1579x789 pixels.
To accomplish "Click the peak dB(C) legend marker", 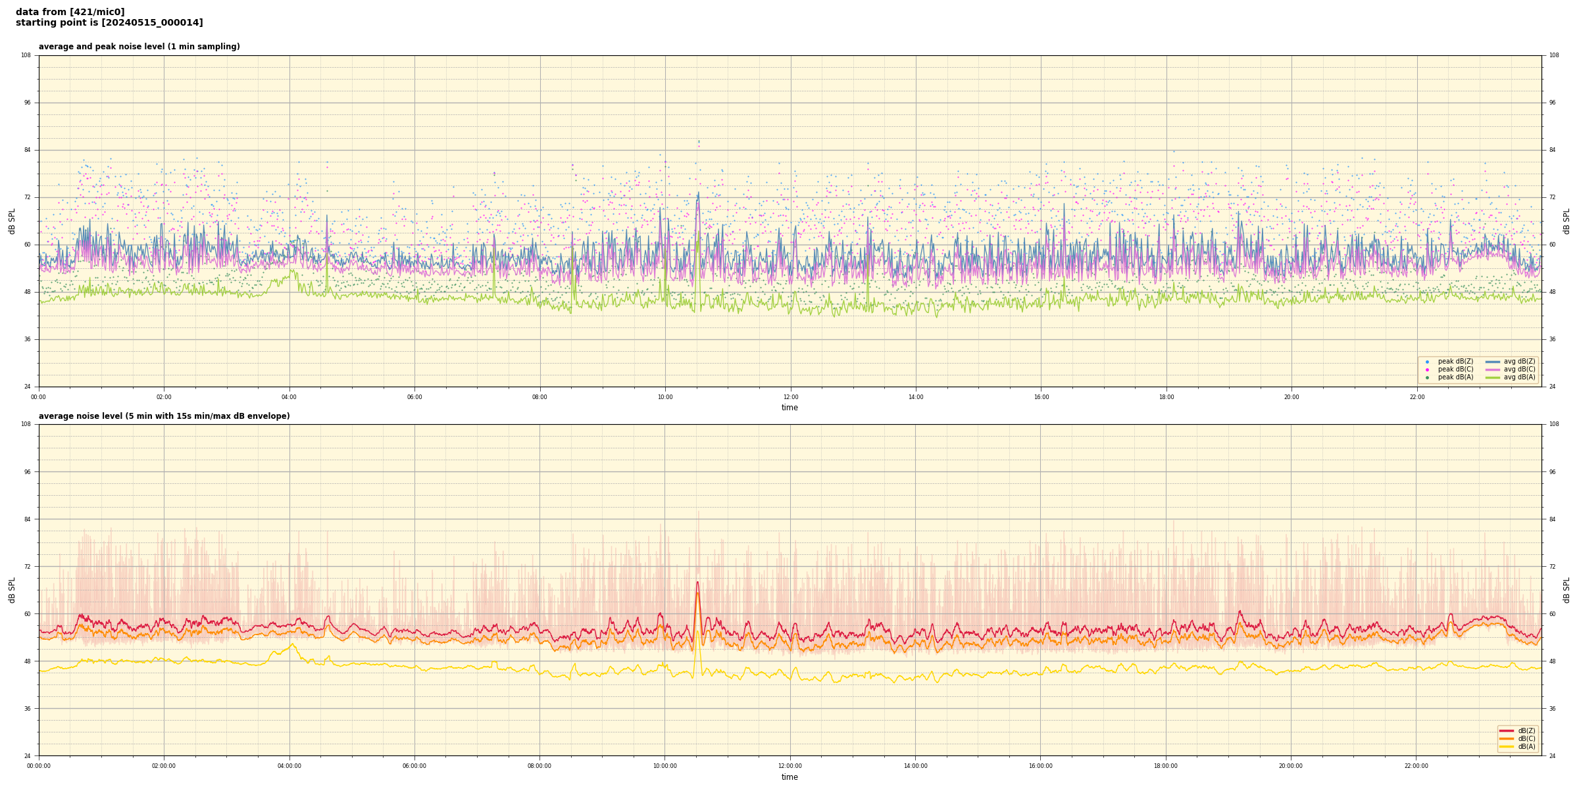I will [x=1427, y=370].
